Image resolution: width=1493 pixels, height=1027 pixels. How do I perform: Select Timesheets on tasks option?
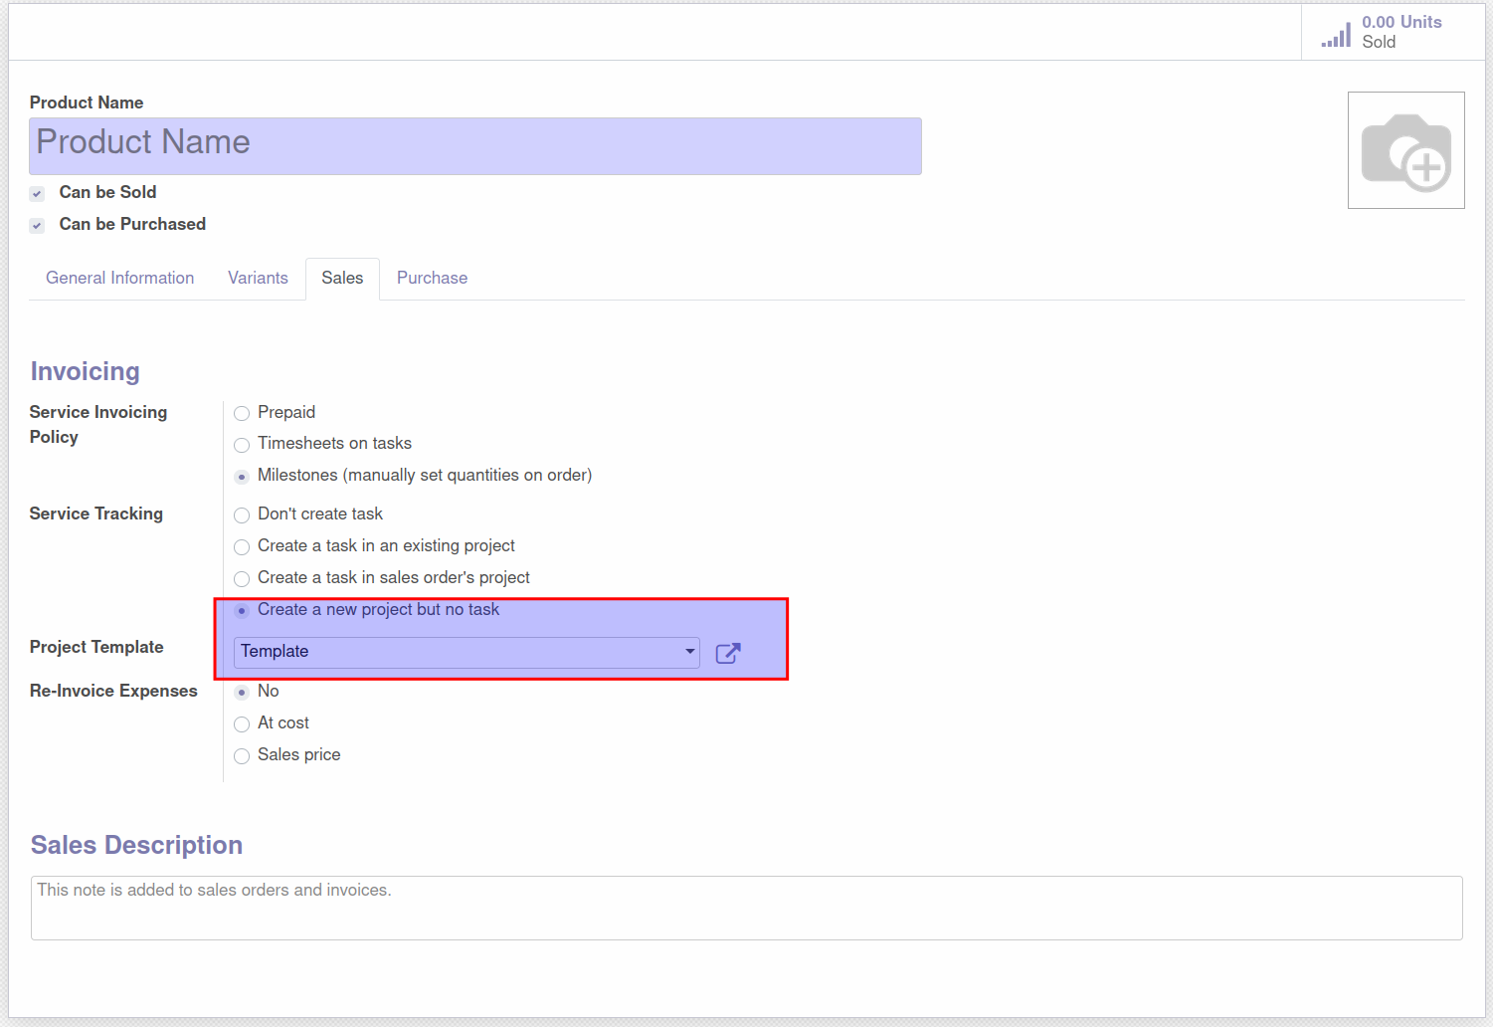(x=242, y=445)
